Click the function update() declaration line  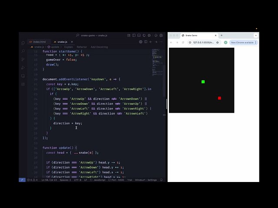click(x=60, y=148)
